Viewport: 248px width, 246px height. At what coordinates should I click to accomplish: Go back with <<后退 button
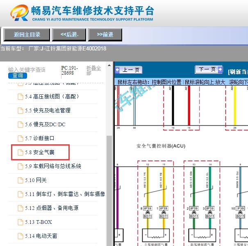click(69, 35)
